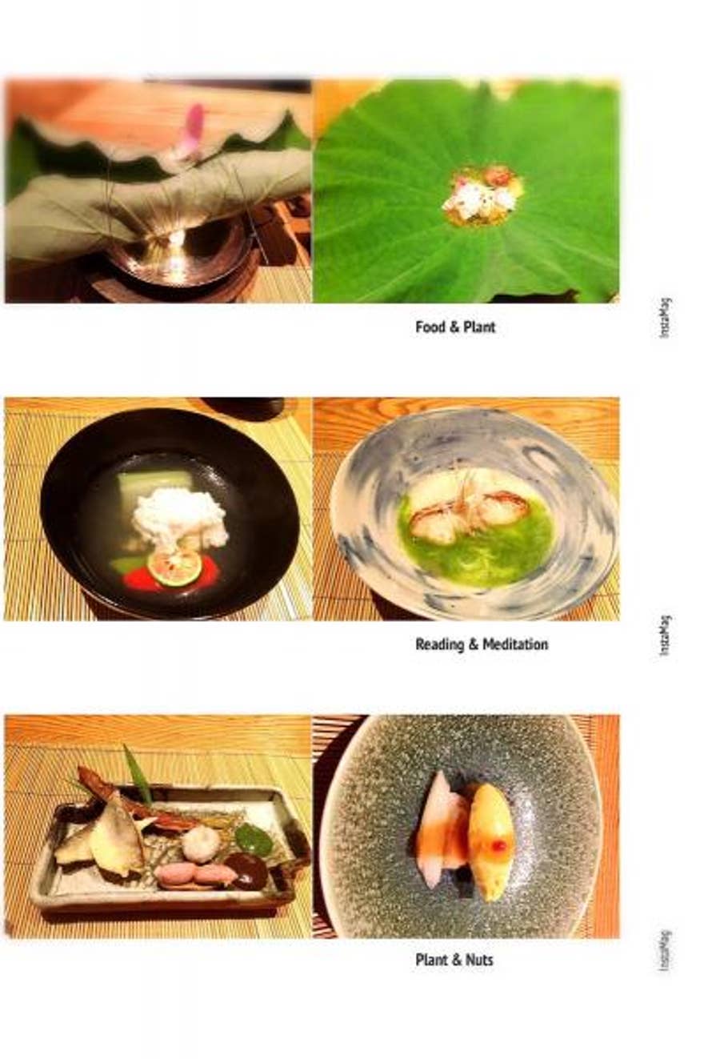Open the lotus flower bowl photo
This screenshot has height=1059, width=704.
(158, 191)
